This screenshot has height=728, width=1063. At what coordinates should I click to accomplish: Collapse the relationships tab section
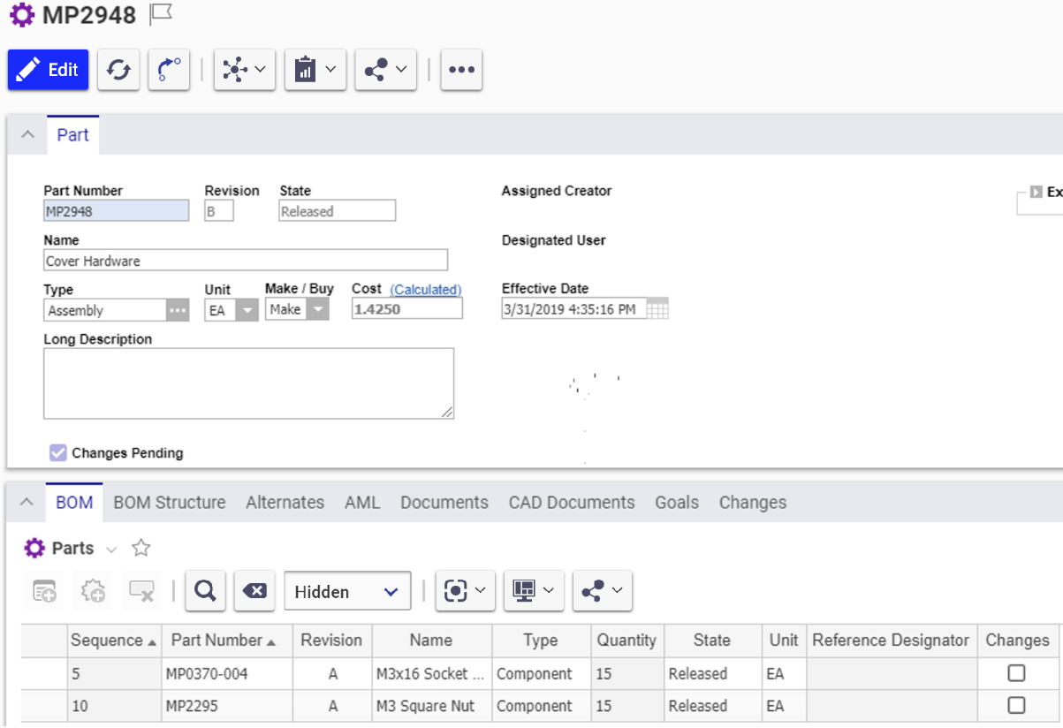click(x=27, y=502)
